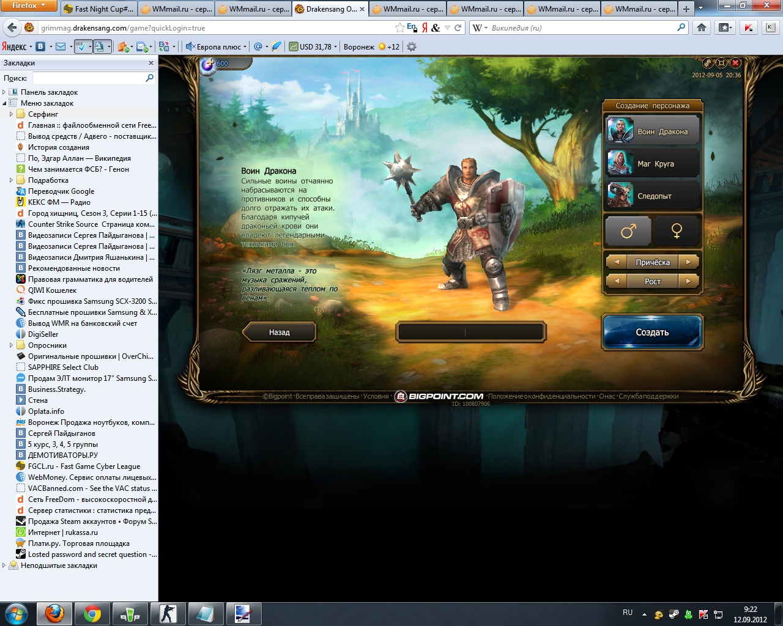The image size is (783, 626).
Task: Click the Bigpoint.com logo
Action: click(439, 396)
